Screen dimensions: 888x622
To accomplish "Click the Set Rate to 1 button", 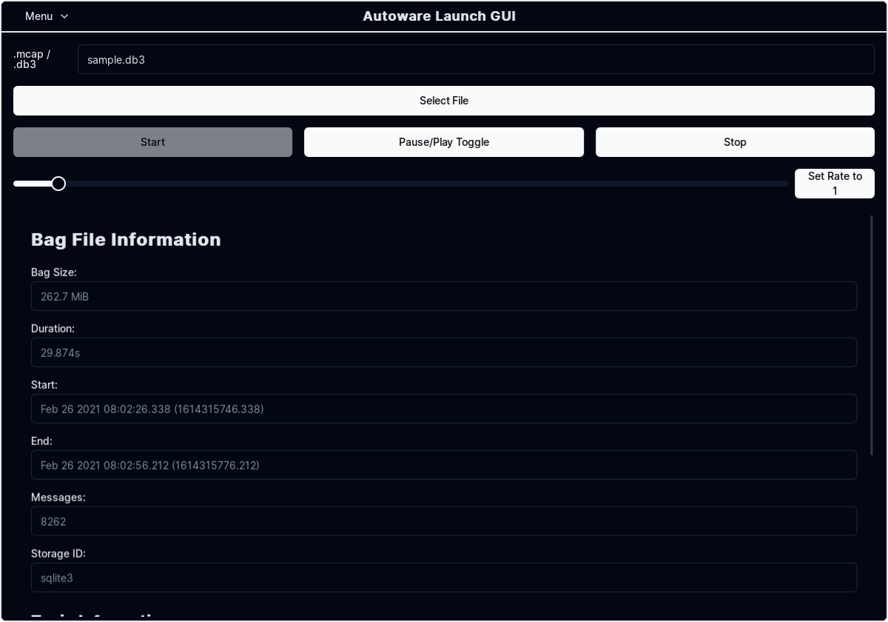I will click(x=834, y=183).
